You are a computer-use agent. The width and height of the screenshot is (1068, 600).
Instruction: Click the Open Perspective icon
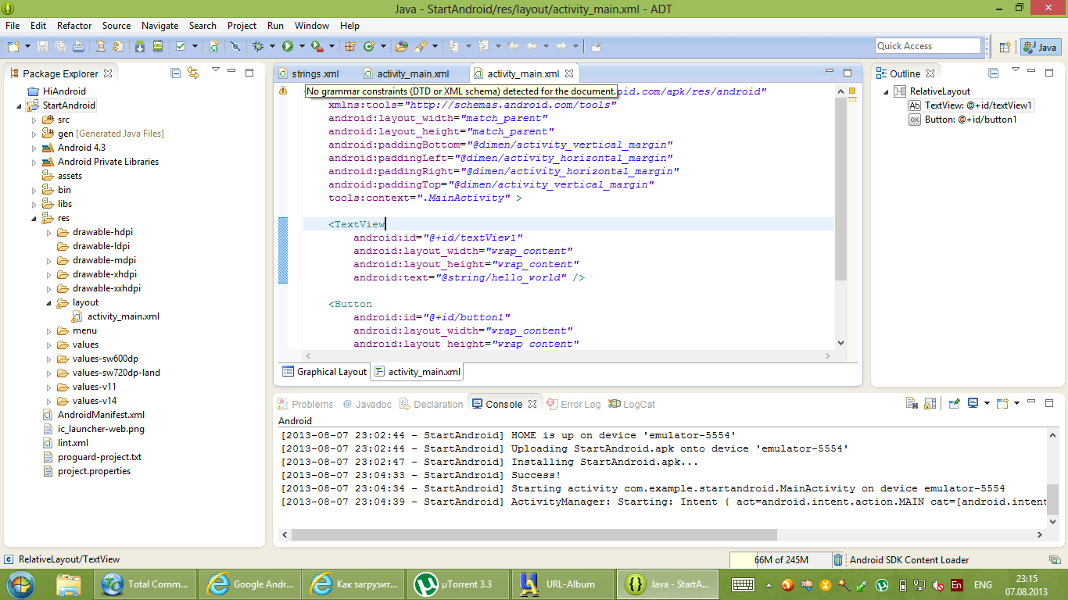[x=1005, y=47]
